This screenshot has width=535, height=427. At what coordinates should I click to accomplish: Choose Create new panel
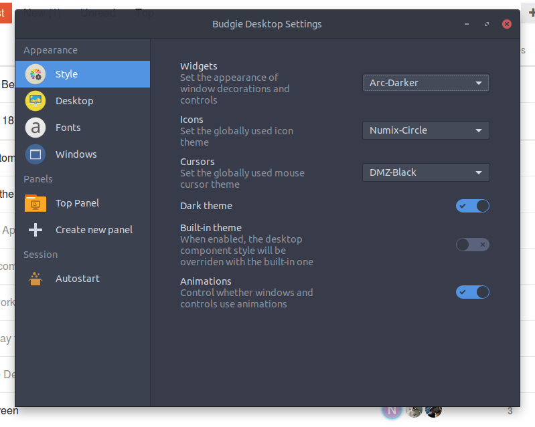click(82, 230)
